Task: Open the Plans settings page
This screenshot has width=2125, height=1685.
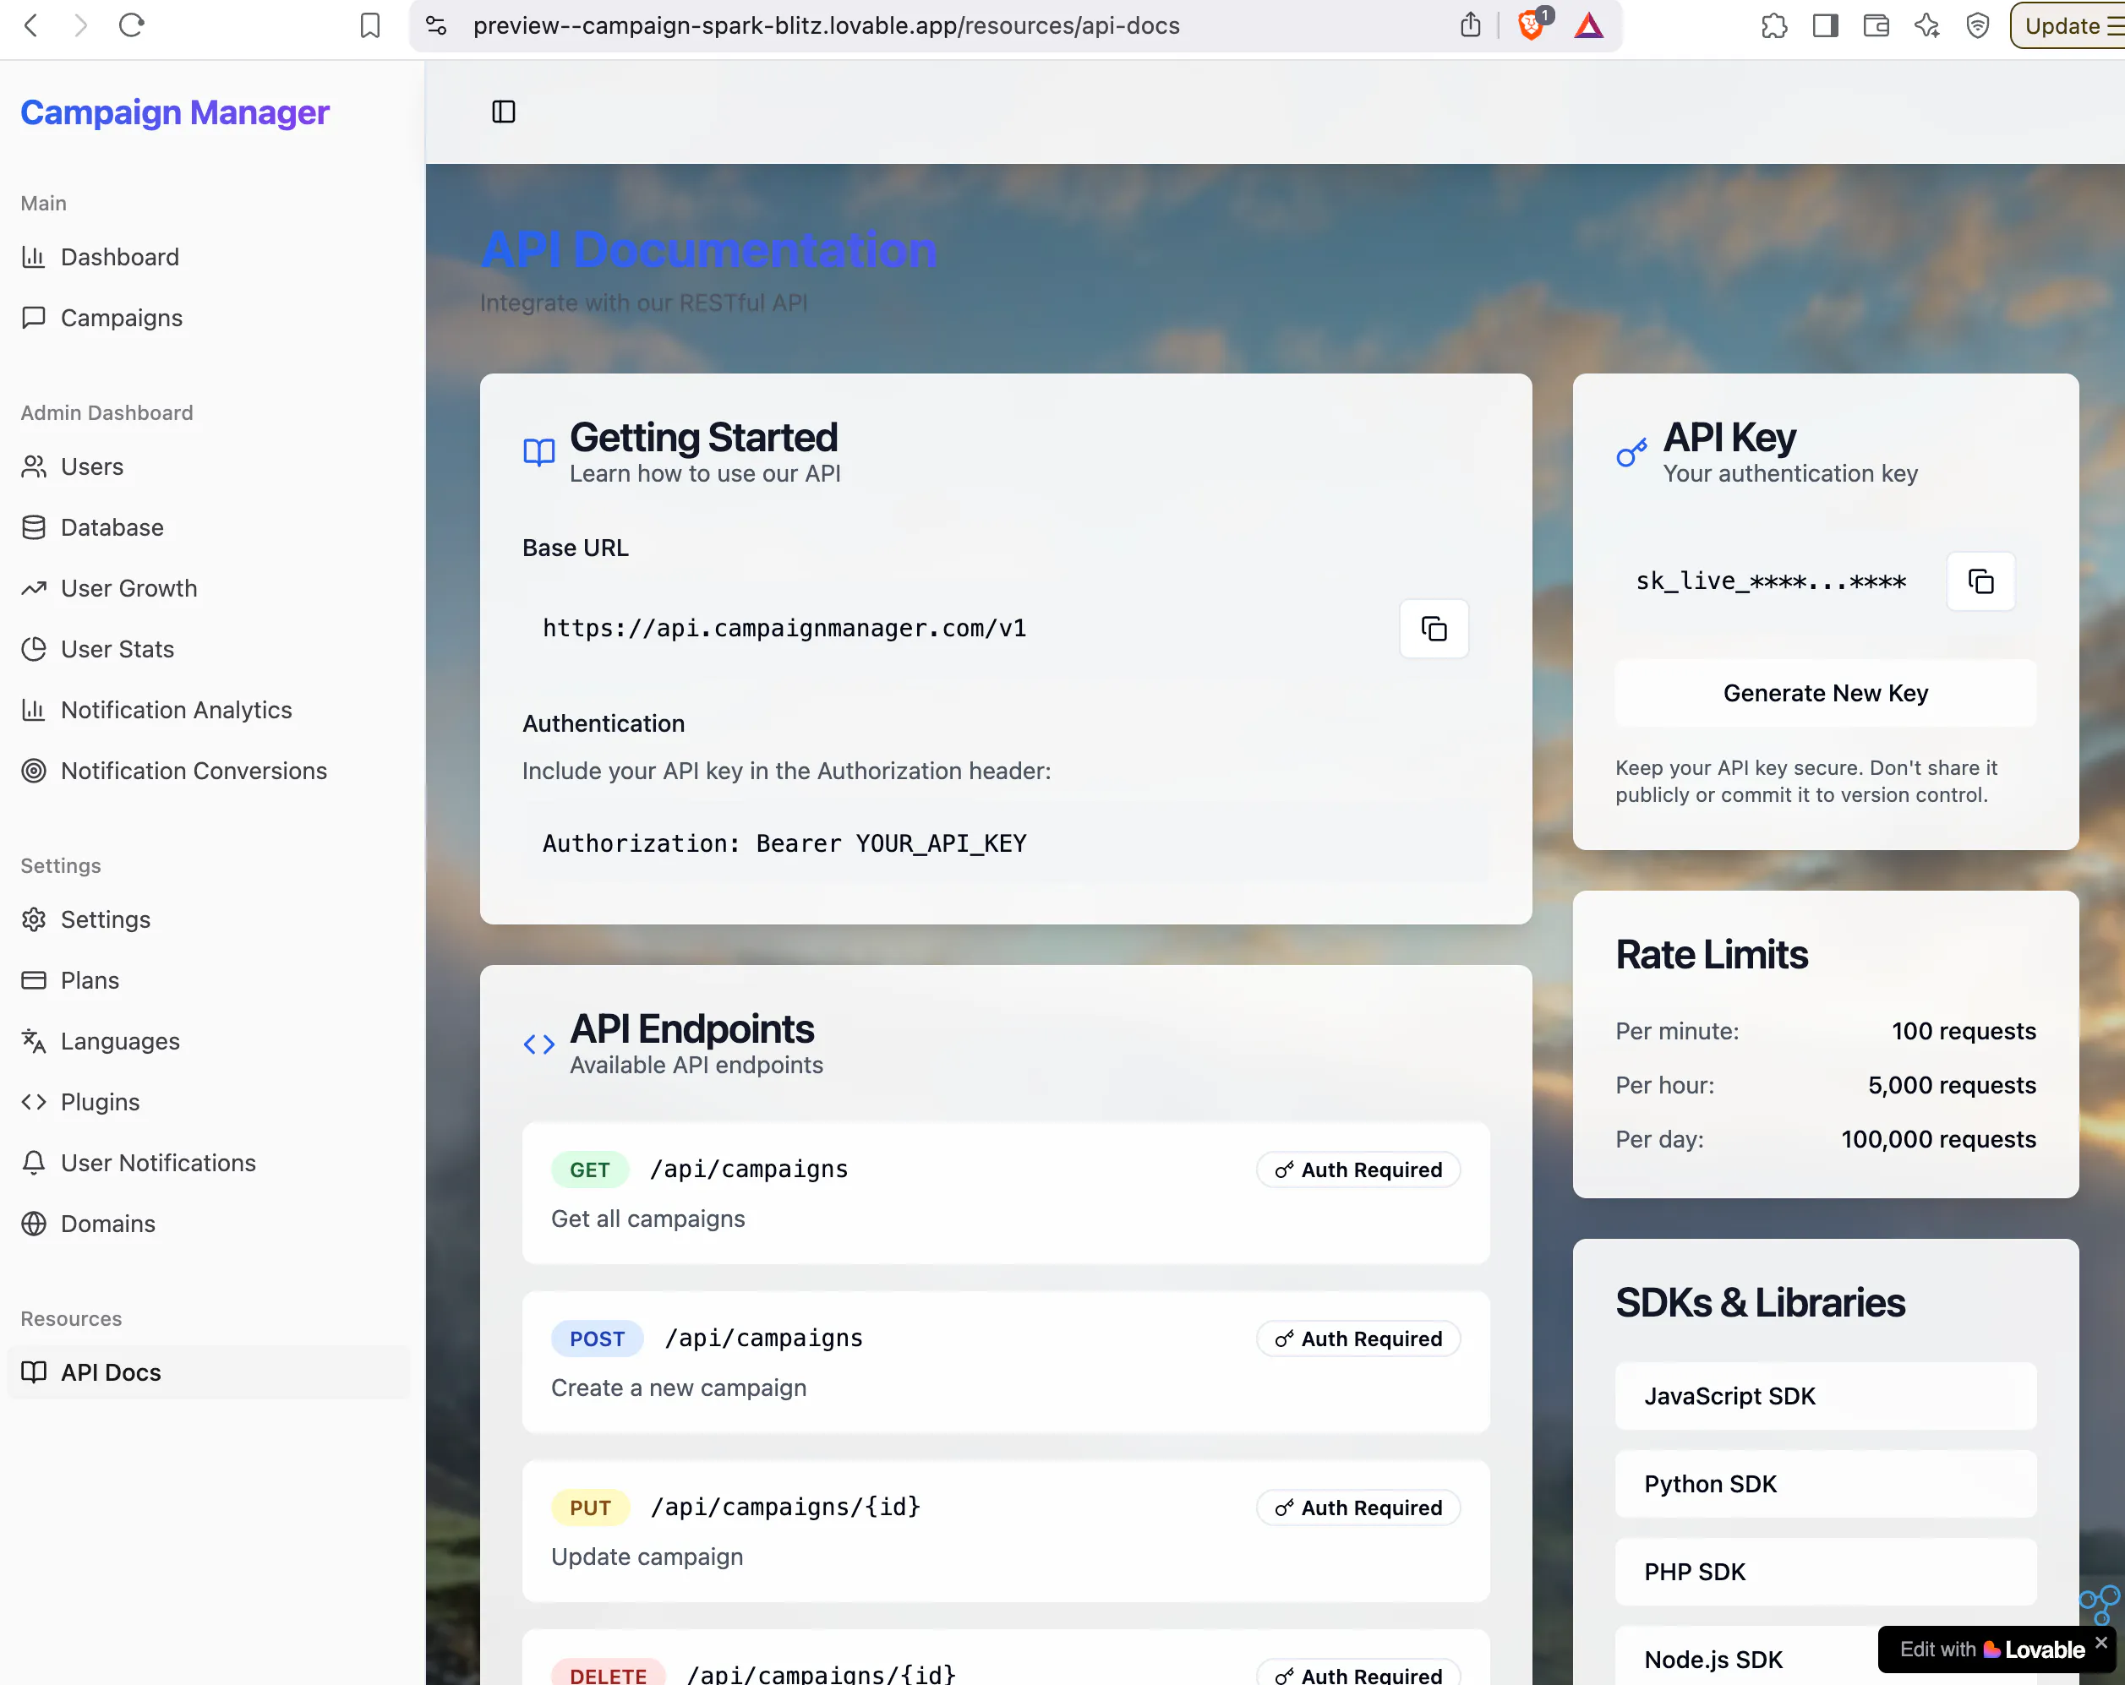Action: pyautogui.click(x=208, y=980)
